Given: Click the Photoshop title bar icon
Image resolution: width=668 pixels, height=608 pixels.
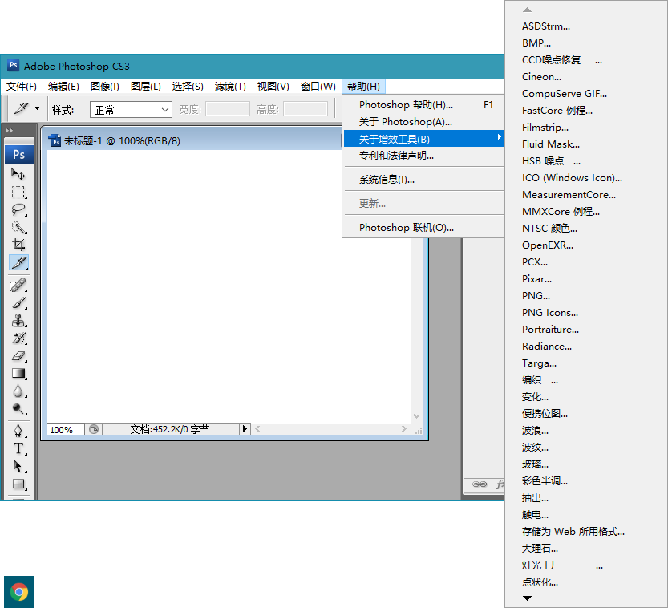Looking at the screenshot, I should pyautogui.click(x=13, y=65).
